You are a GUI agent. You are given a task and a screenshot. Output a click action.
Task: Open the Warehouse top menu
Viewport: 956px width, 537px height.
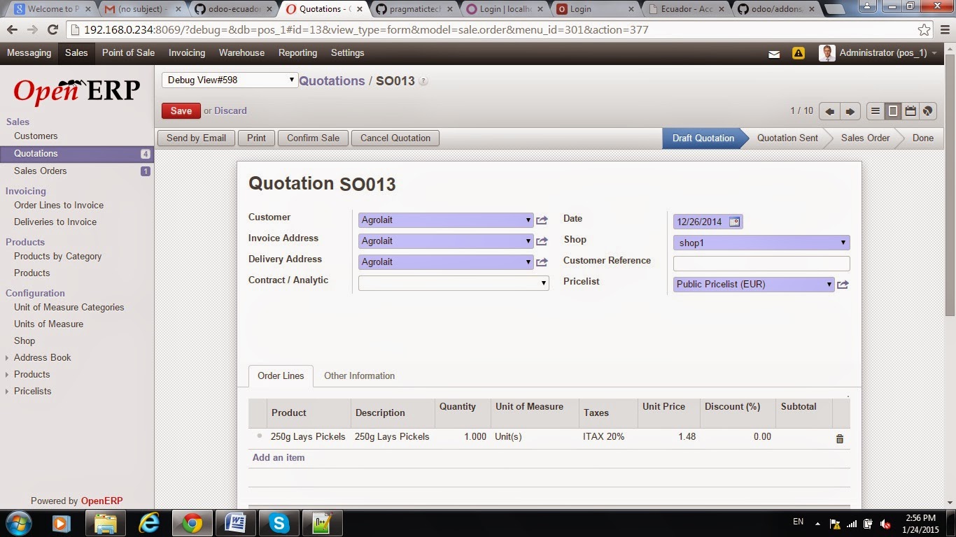point(241,53)
